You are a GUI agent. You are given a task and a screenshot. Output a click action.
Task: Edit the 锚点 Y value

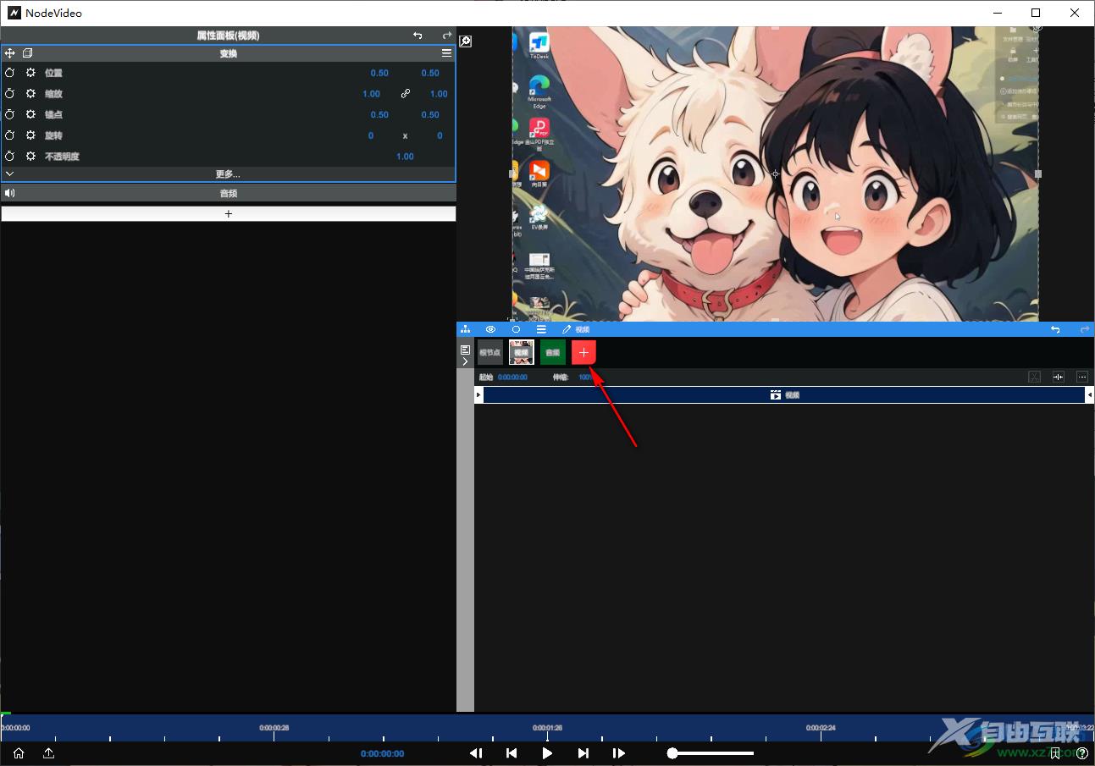tap(430, 114)
